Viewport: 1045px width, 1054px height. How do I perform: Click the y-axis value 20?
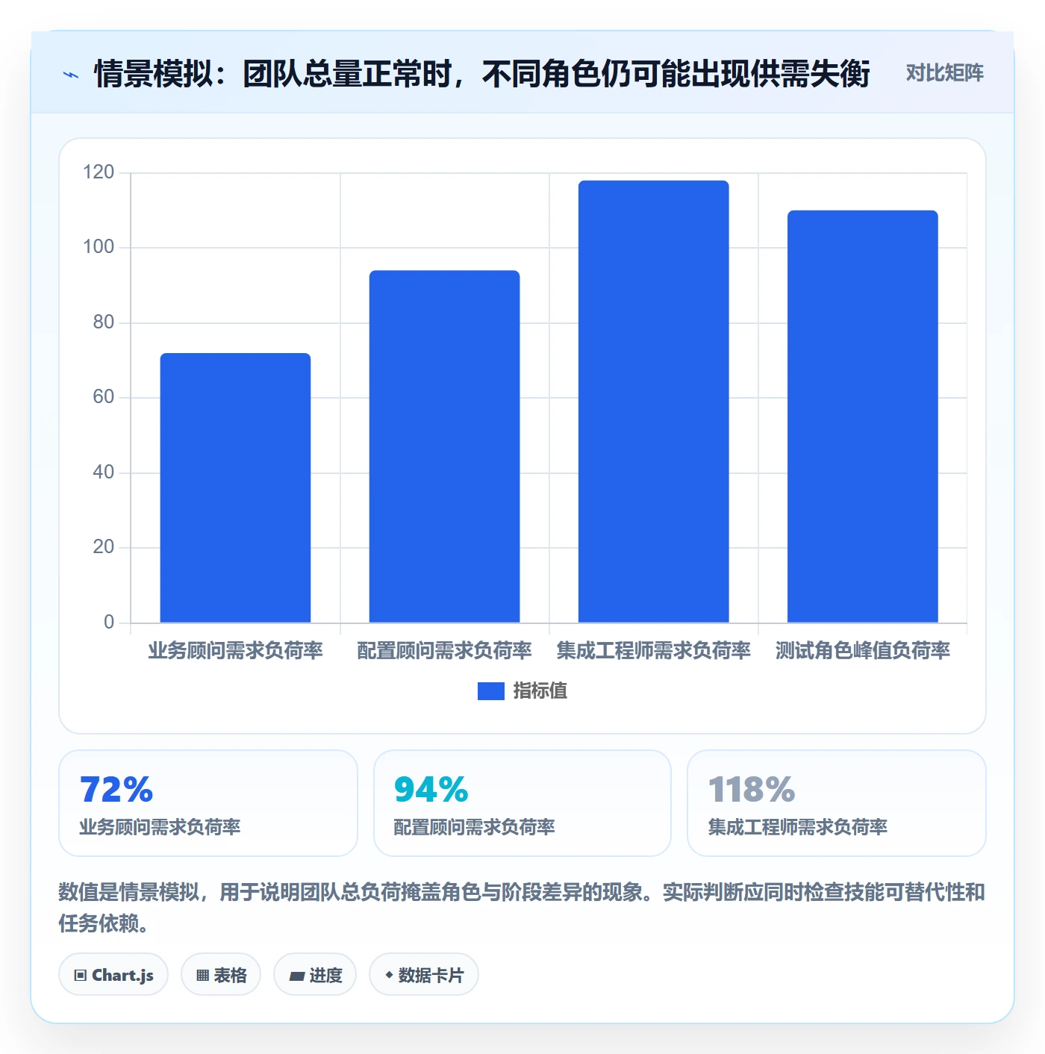coord(103,547)
